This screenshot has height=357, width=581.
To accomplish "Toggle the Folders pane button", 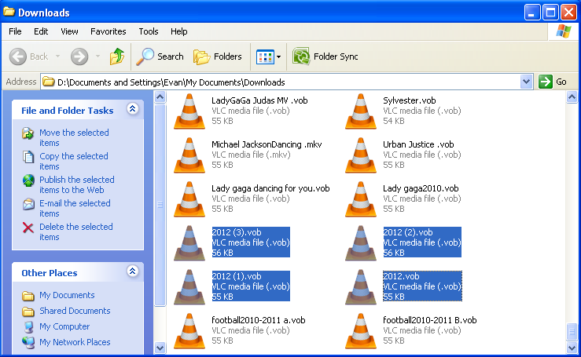I will pyautogui.click(x=218, y=56).
